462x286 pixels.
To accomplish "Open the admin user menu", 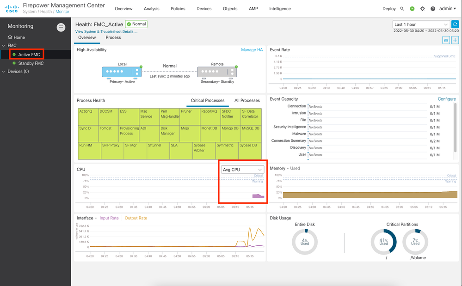I will [448, 8].
